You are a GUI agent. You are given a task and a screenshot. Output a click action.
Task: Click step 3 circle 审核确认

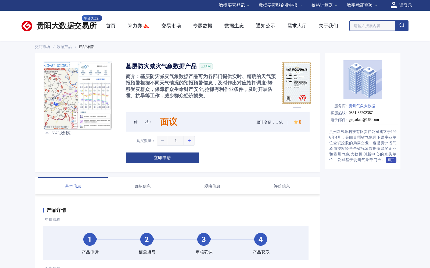pyautogui.click(x=204, y=239)
